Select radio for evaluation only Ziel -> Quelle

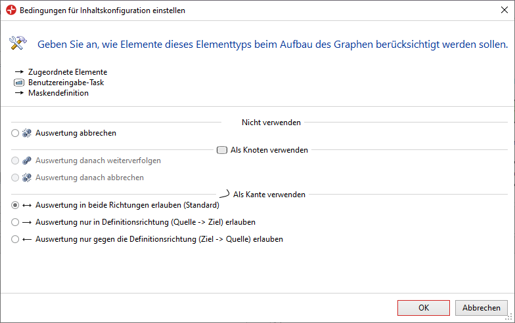pos(15,239)
